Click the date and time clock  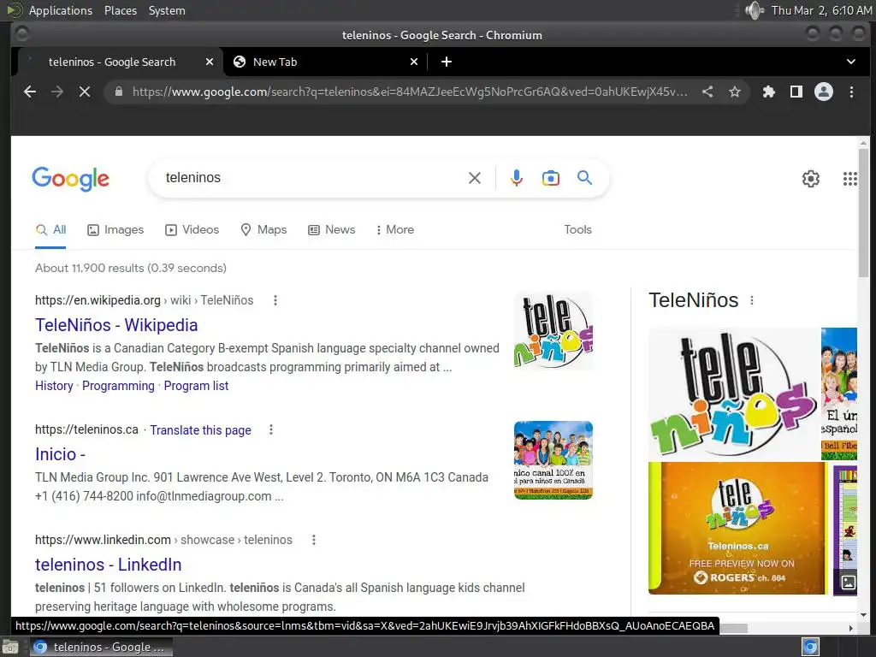pos(821,10)
